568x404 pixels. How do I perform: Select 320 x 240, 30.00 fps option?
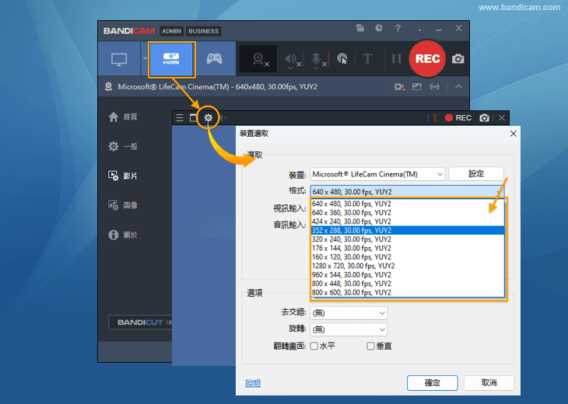[408, 239]
